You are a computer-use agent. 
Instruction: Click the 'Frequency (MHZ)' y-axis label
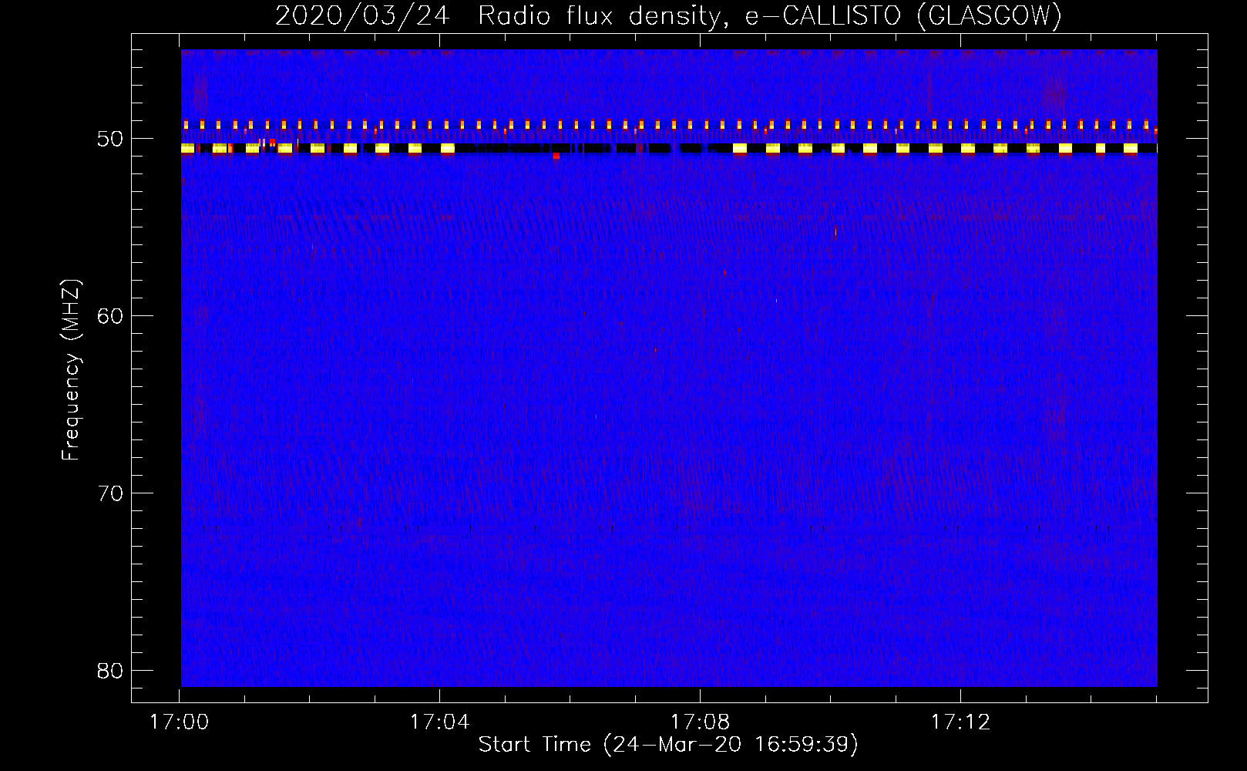[71, 370]
